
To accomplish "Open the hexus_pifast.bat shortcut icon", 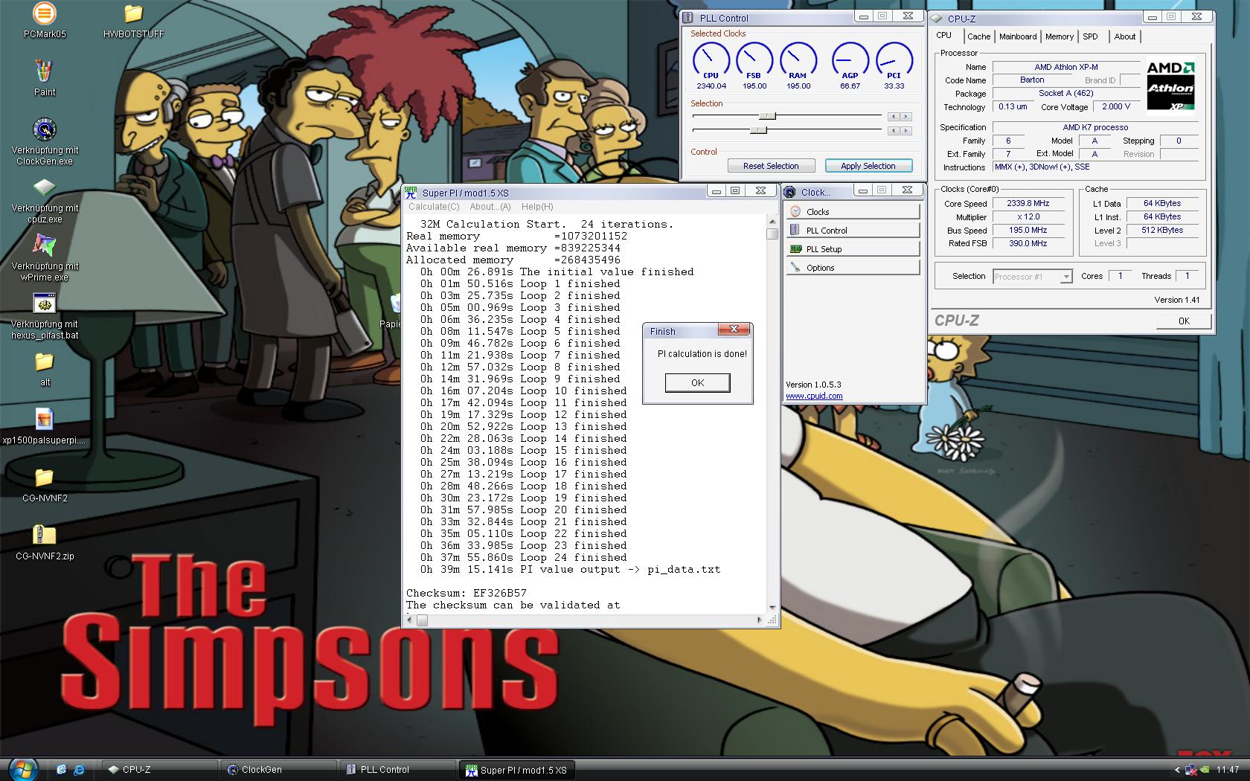I will 45,303.
